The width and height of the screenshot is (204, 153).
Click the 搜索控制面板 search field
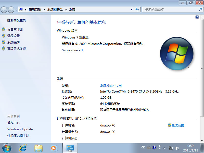170,10
